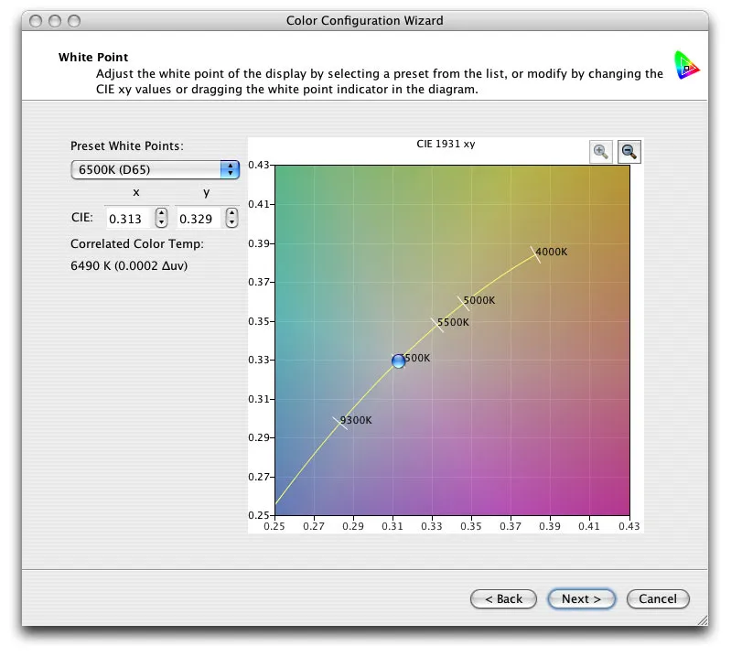This screenshot has height=657, width=742.
Task: Zoom the wizard window with the third titlebar button
Action: tap(74, 21)
